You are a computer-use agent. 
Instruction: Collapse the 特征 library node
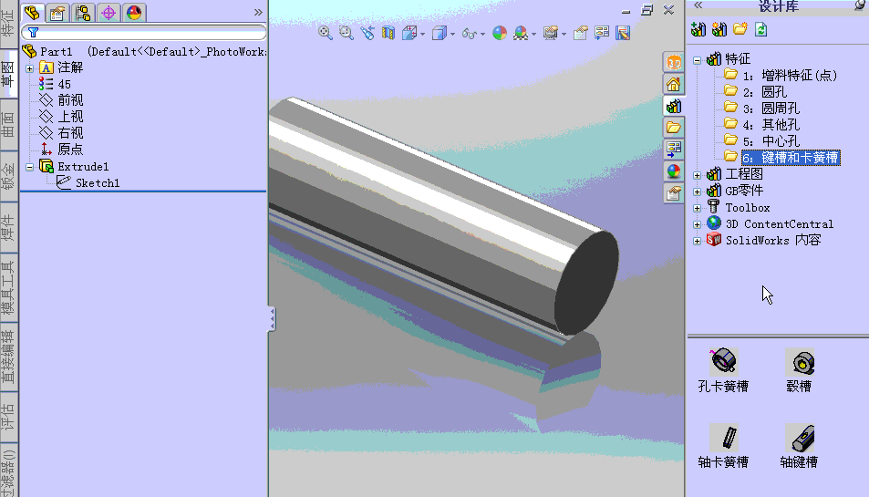(698, 60)
